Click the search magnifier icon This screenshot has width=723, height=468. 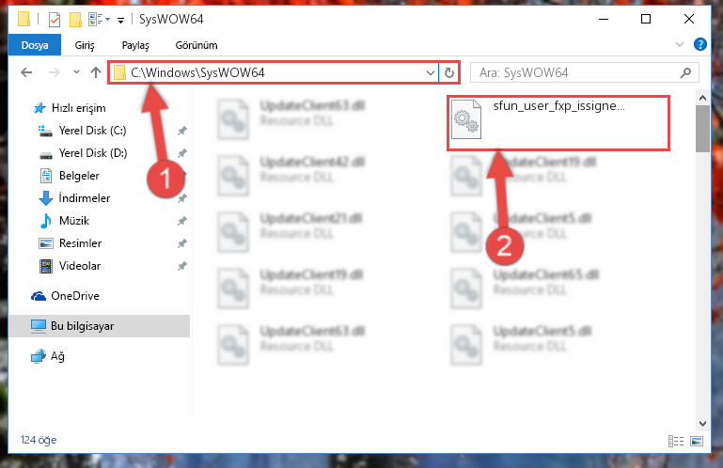685,73
